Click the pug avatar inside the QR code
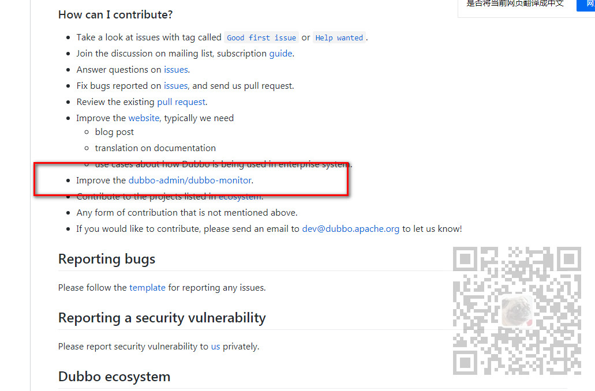595x391 pixels. click(x=517, y=311)
